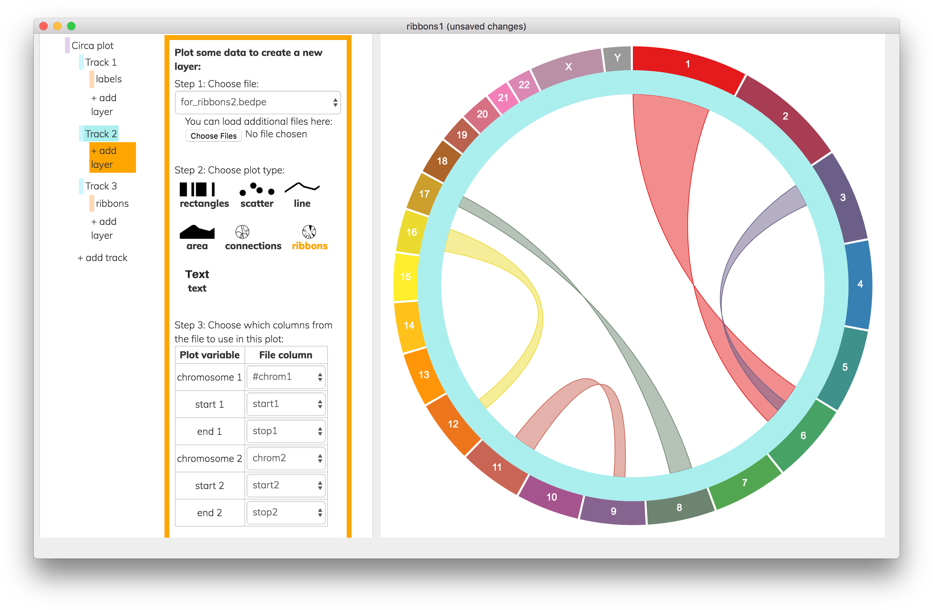933x610 pixels.
Task: Select the ribbons layer under Track 3
Action: [112, 203]
